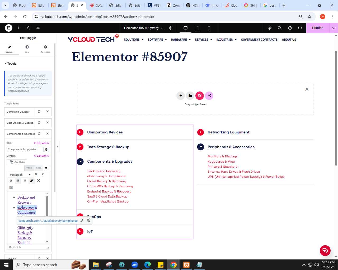
Task: Open the Computing Devices toggle item in panel
Action: pyautogui.click(x=20, y=112)
